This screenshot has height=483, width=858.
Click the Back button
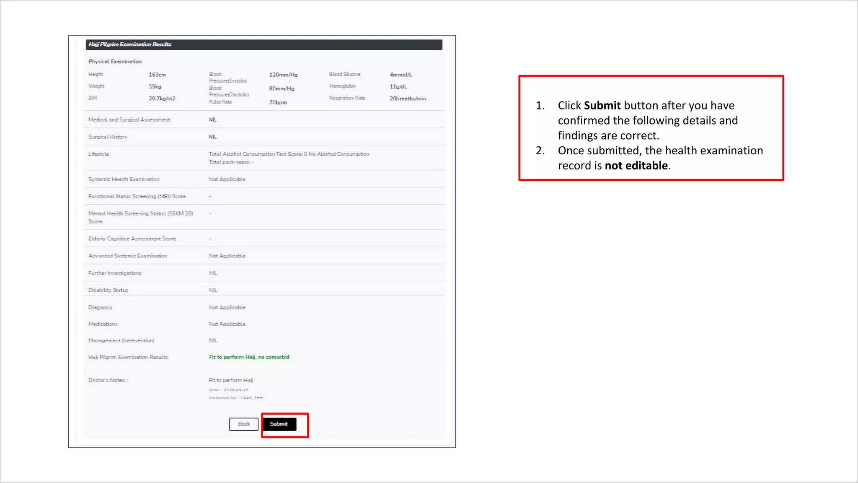(x=243, y=424)
